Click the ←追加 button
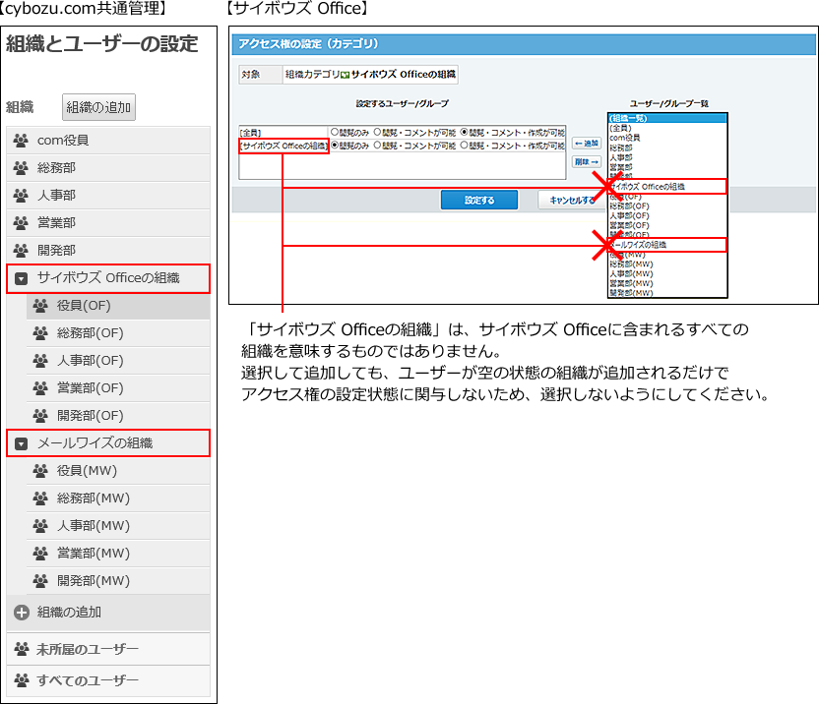The height and width of the screenshot is (704, 819). click(x=587, y=143)
